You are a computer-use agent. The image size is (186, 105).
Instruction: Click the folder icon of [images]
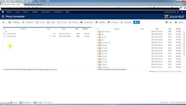[100, 45]
